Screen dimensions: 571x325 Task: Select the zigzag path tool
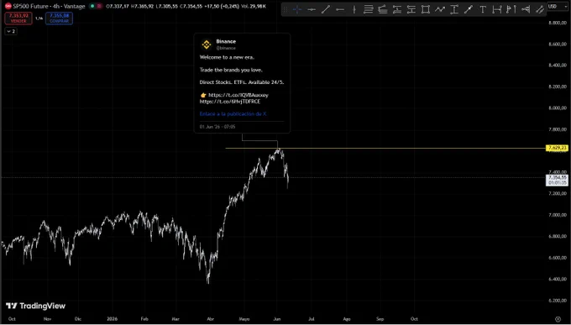tap(440, 10)
